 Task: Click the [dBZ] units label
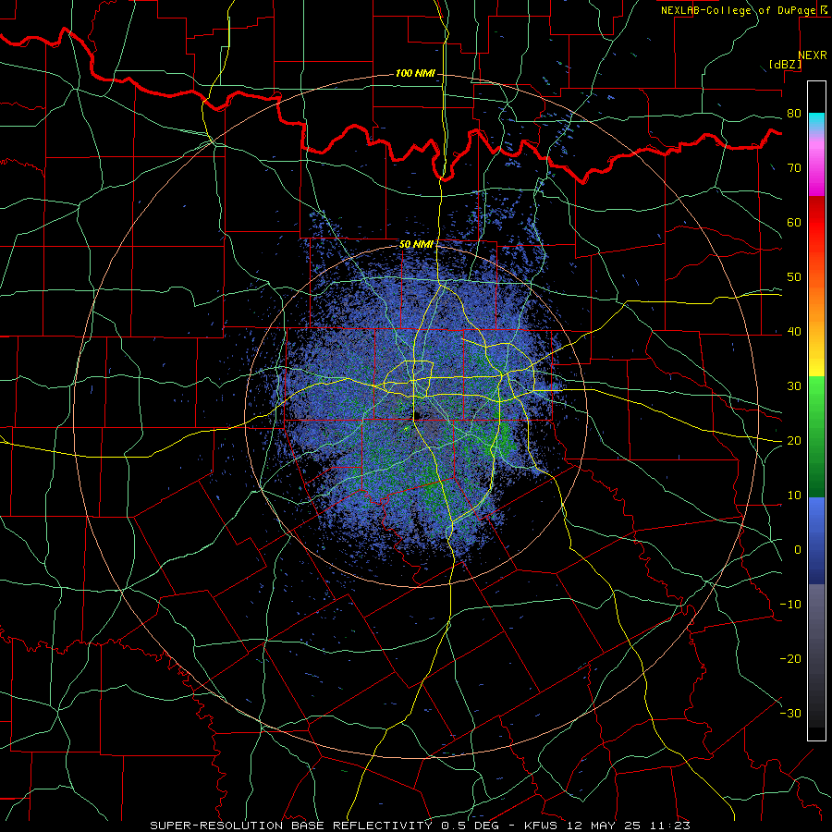coord(785,65)
